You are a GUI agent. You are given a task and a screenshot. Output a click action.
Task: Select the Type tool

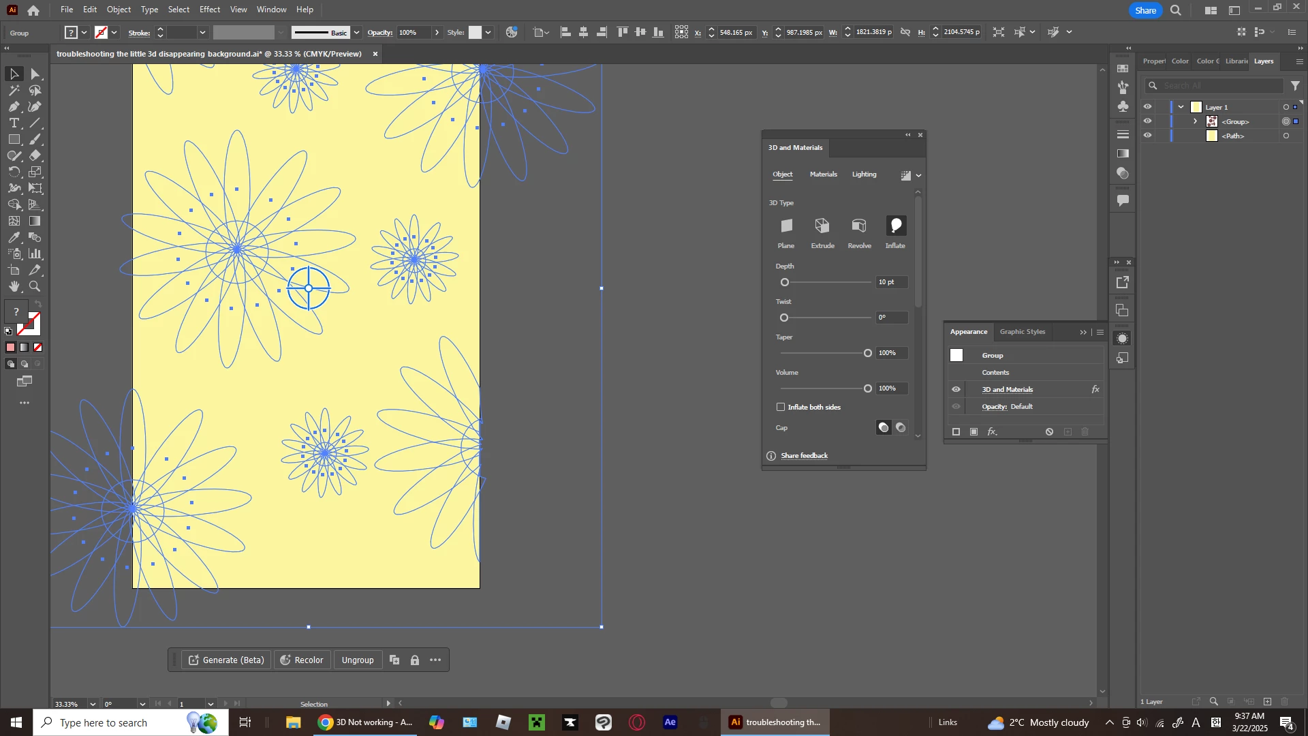(x=14, y=123)
